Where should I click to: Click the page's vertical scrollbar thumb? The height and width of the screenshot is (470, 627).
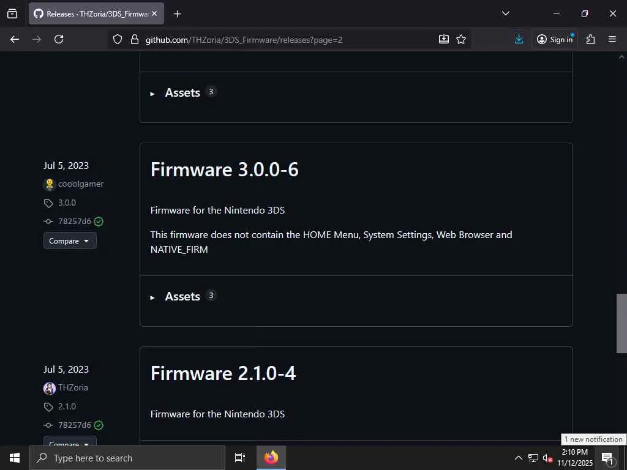coord(621,323)
